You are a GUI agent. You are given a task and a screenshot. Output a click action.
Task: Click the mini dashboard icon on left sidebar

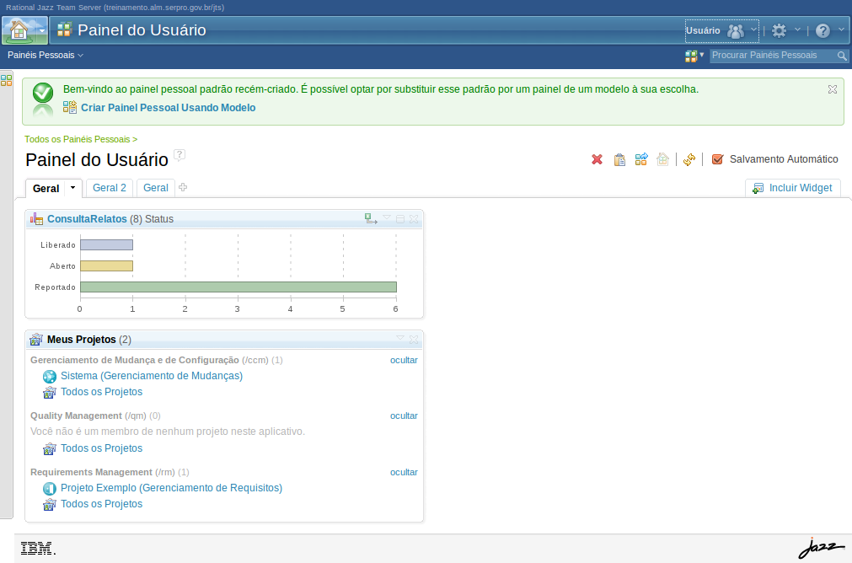point(7,80)
